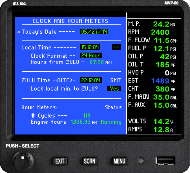Click the # Cycles value 119
Image resolution: width=190 pixels, height=173 pixels.
coord(87,116)
